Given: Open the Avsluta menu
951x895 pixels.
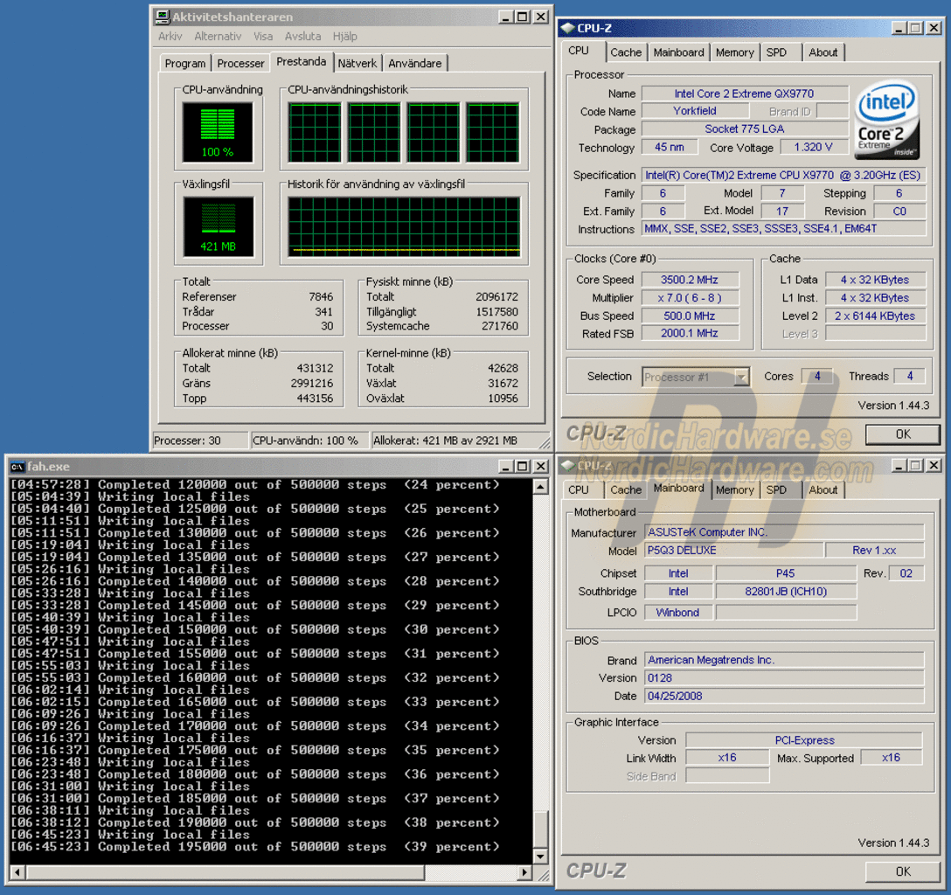Looking at the screenshot, I should [x=302, y=37].
